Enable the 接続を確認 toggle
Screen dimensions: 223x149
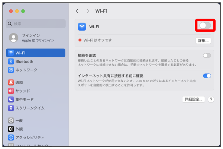pos(207,56)
